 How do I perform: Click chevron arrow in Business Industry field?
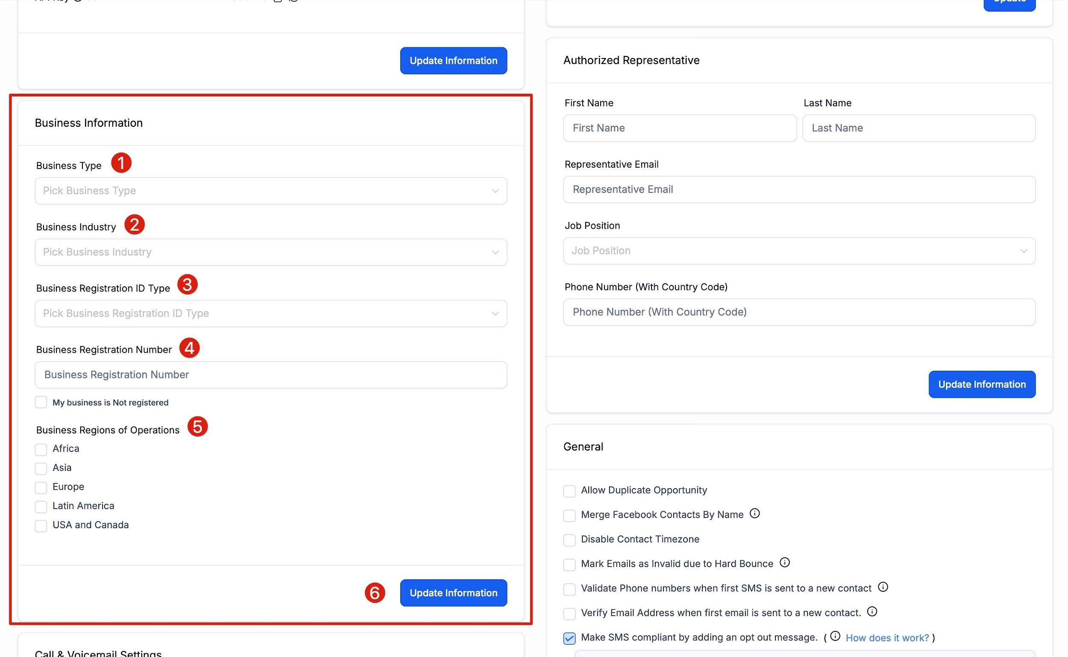[495, 252]
